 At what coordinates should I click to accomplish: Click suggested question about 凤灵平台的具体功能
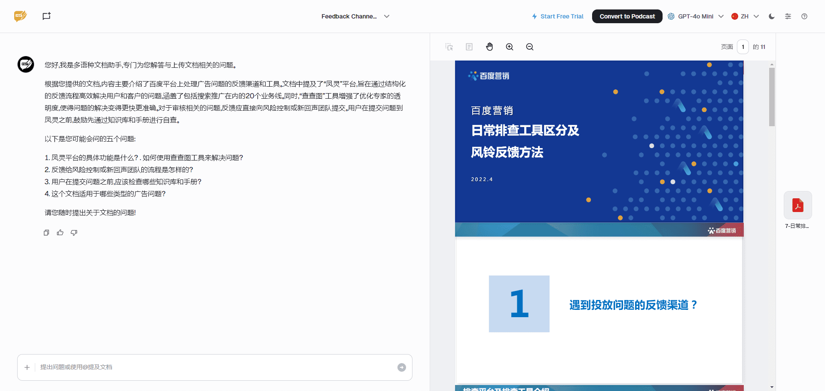pyautogui.click(x=144, y=158)
